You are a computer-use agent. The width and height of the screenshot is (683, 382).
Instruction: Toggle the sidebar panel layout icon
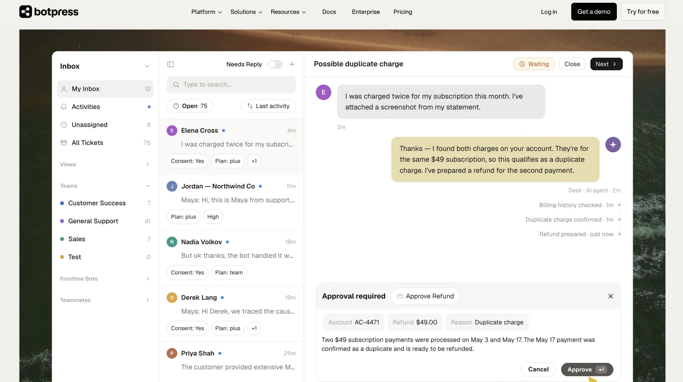[x=170, y=64]
